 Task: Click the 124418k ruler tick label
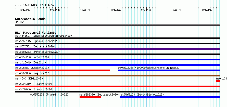pos(176,10)
